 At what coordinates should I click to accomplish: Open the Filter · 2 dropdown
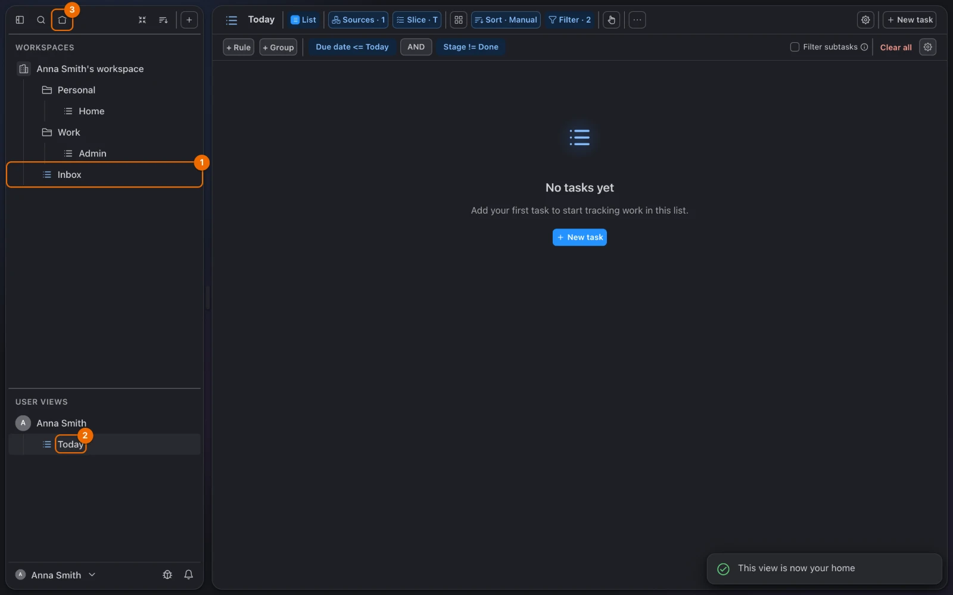(x=569, y=20)
